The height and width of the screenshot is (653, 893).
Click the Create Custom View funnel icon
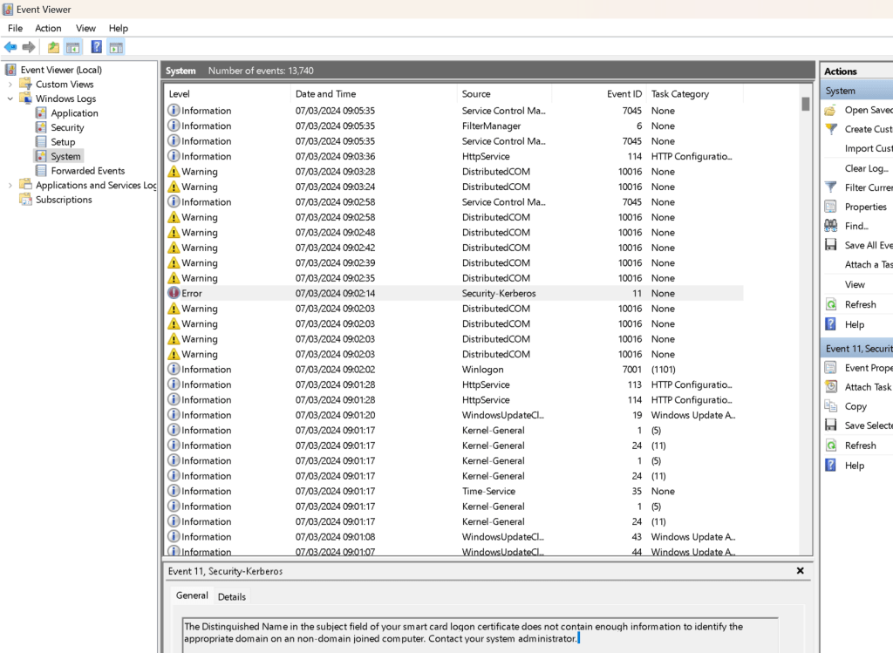coord(831,129)
